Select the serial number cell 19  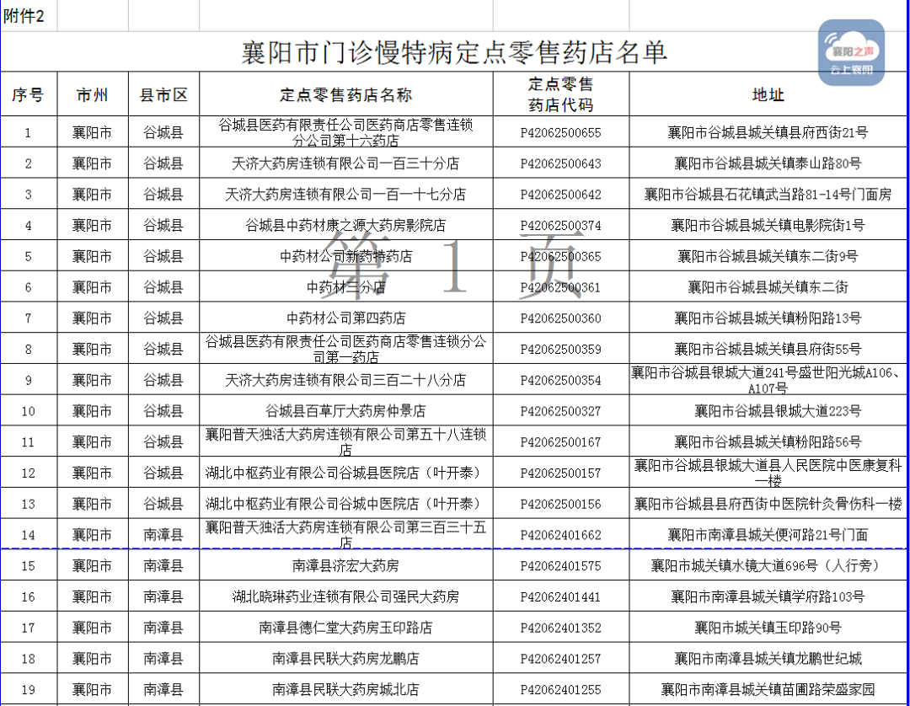coord(29,690)
